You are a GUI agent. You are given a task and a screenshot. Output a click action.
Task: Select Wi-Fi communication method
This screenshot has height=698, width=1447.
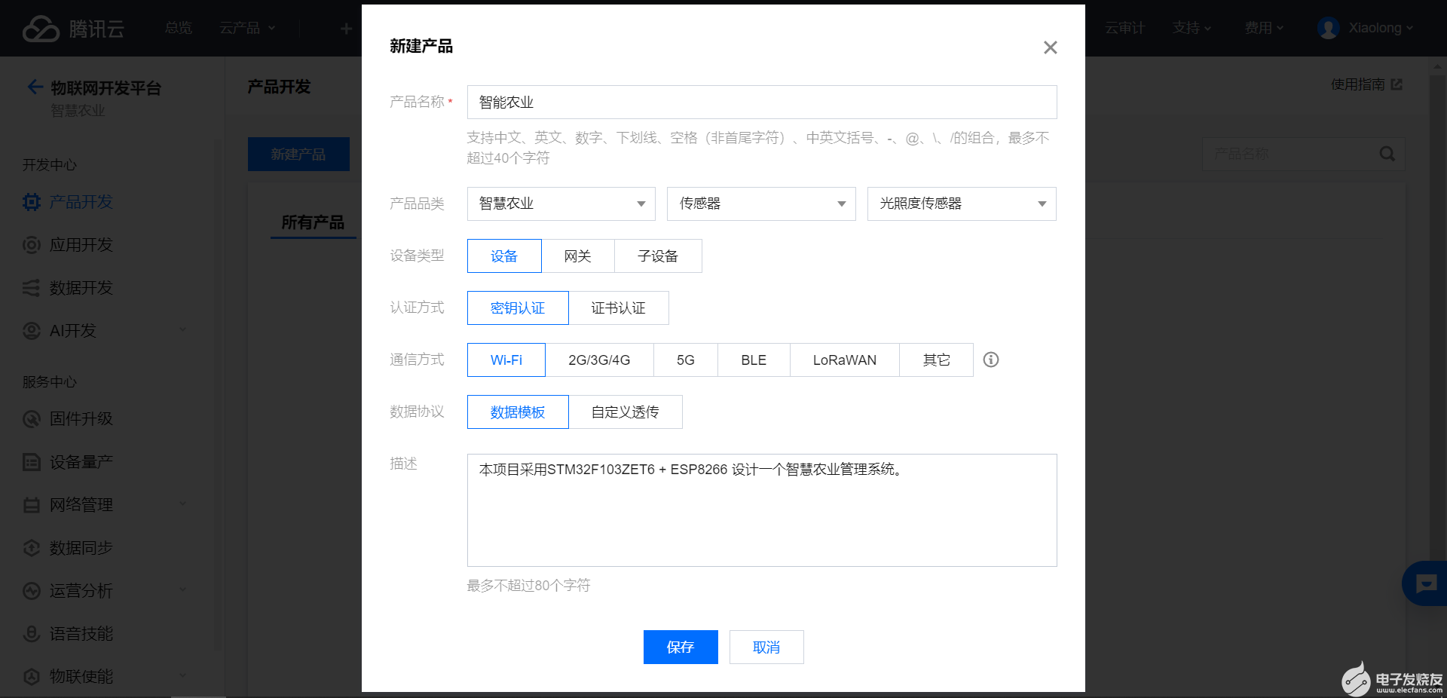click(x=506, y=360)
